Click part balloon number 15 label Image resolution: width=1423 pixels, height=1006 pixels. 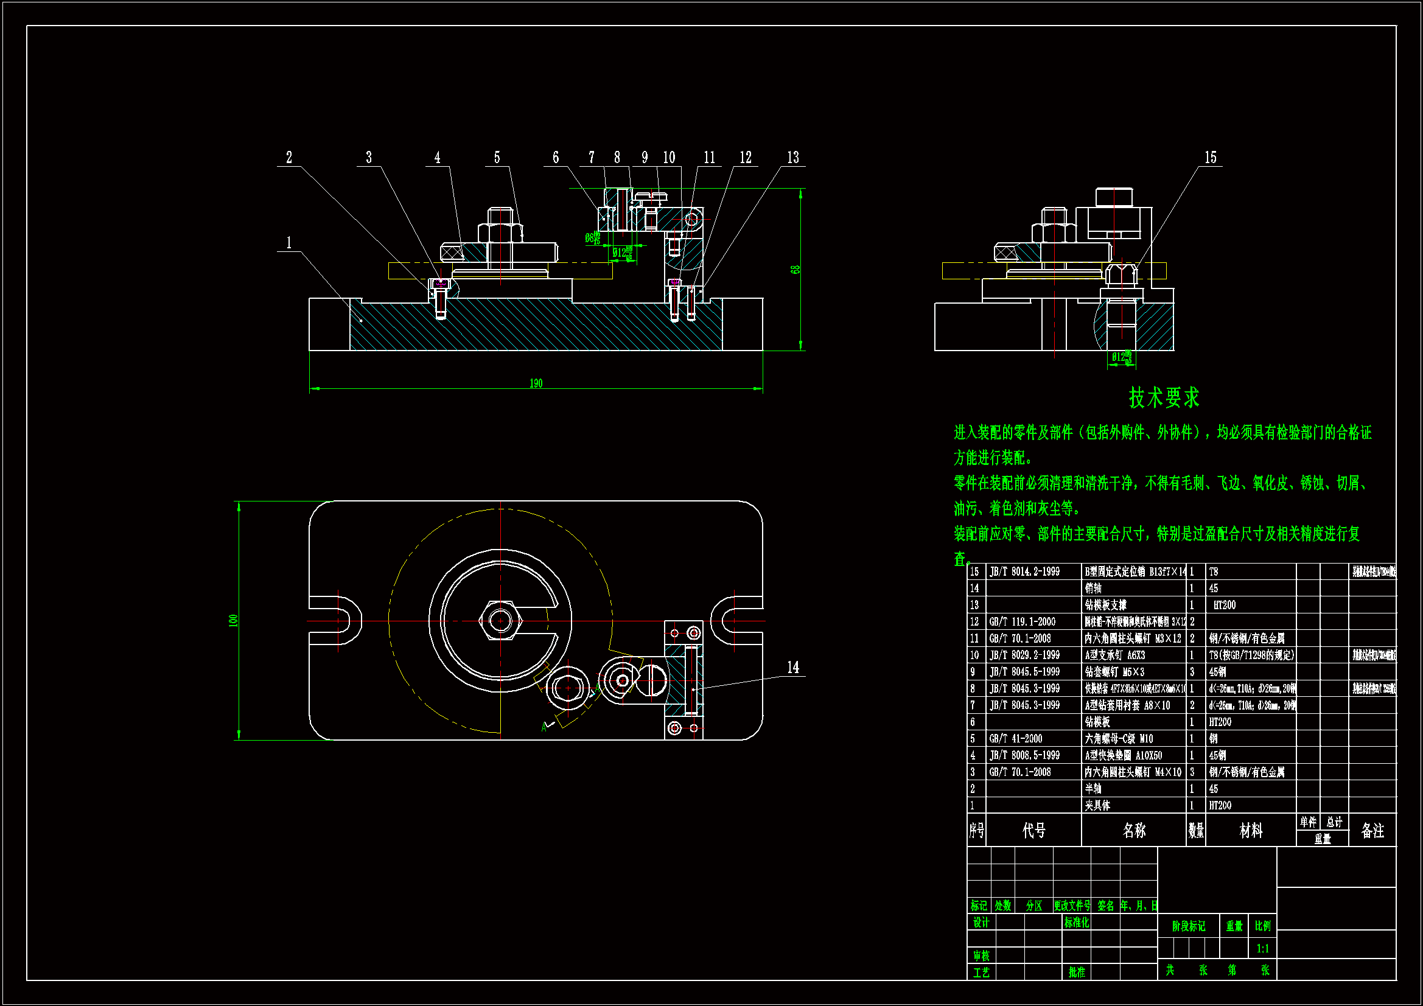point(1210,158)
